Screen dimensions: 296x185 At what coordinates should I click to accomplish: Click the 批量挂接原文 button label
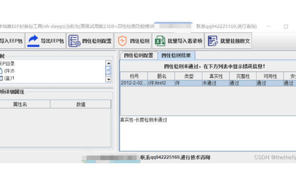point(235,41)
